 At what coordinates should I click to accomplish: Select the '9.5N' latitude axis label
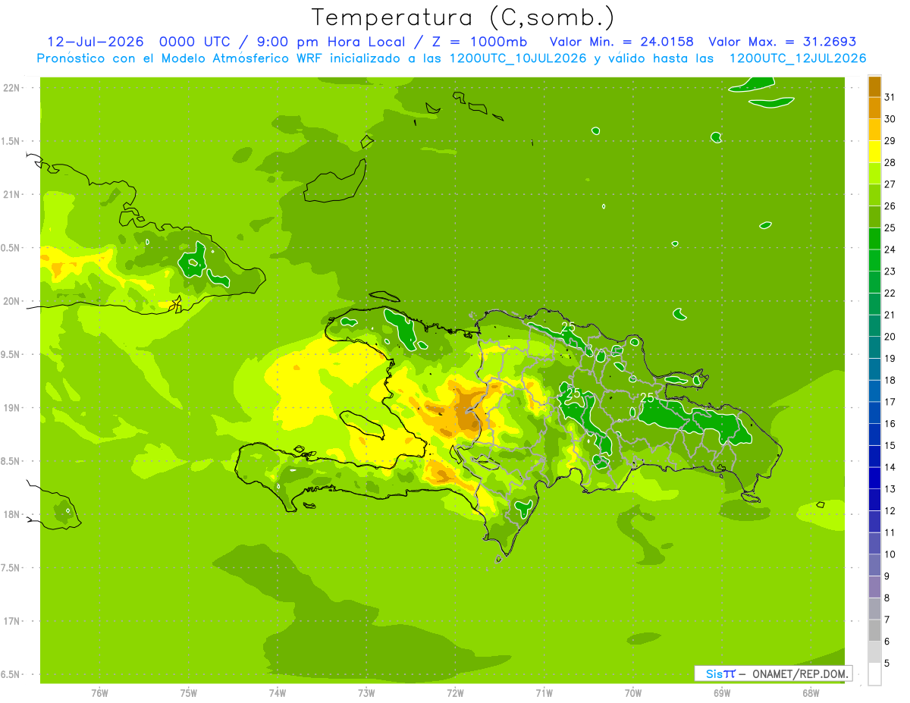tap(11, 355)
